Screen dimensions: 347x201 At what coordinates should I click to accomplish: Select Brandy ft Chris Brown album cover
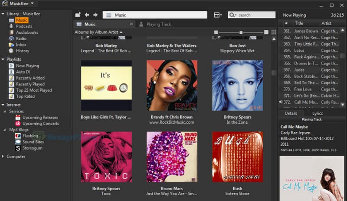click(172, 86)
